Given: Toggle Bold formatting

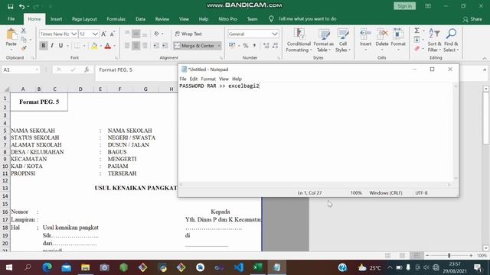Looking at the screenshot, I should coord(44,46).
